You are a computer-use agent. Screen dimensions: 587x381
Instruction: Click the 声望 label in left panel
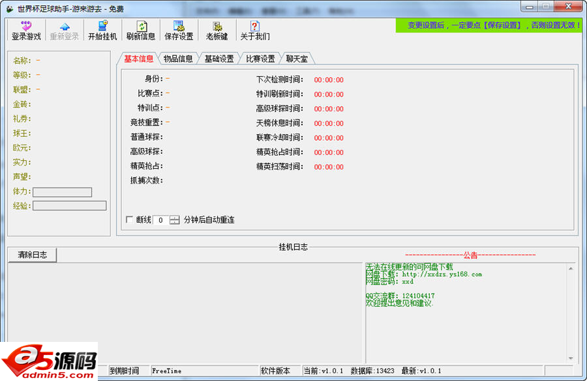point(22,177)
